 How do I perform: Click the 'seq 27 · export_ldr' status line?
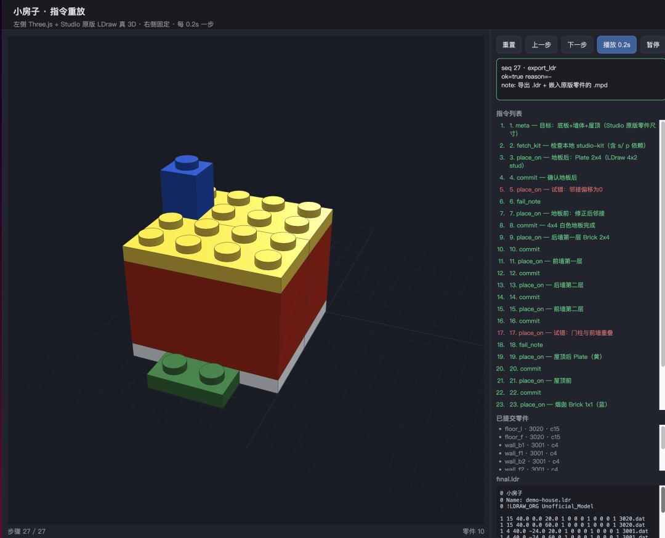point(528,68)
